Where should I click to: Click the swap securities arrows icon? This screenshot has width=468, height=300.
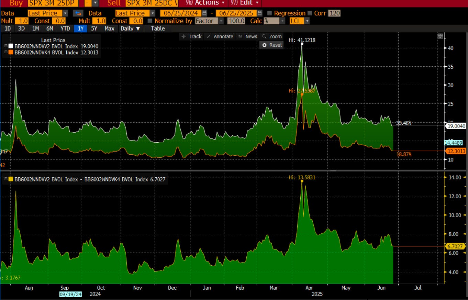[x=78, y=13]
